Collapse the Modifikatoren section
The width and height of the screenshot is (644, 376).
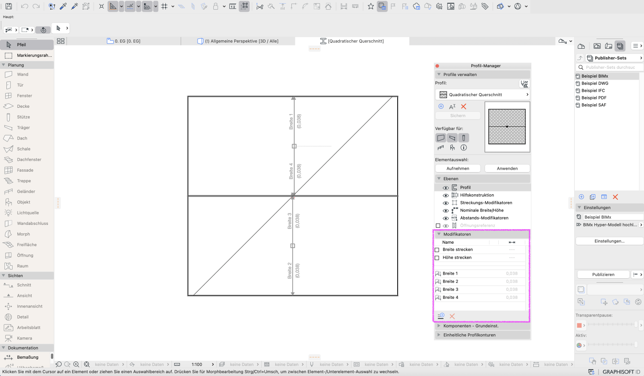coord(439,234)
